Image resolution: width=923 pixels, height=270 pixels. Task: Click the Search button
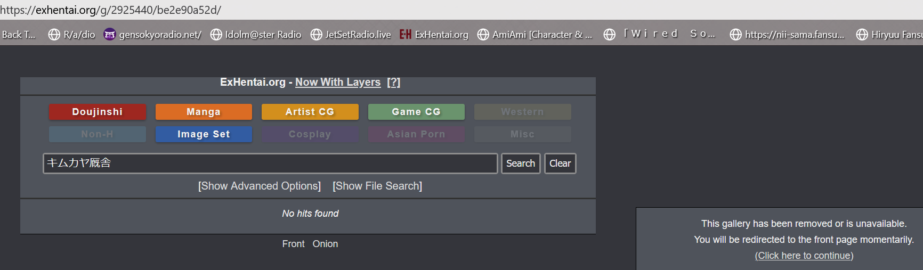pyautogui.click(x=521, y=163)
